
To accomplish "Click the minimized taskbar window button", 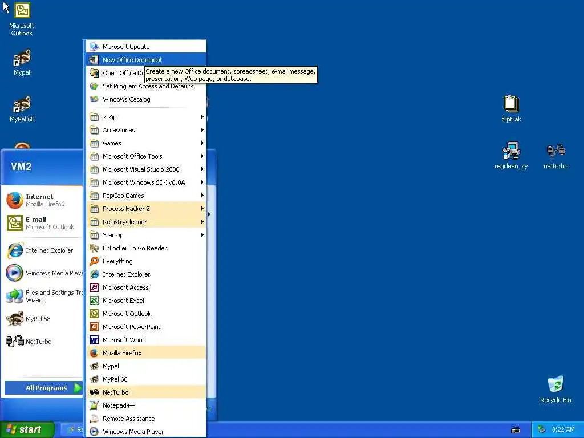I will (73, 429).
